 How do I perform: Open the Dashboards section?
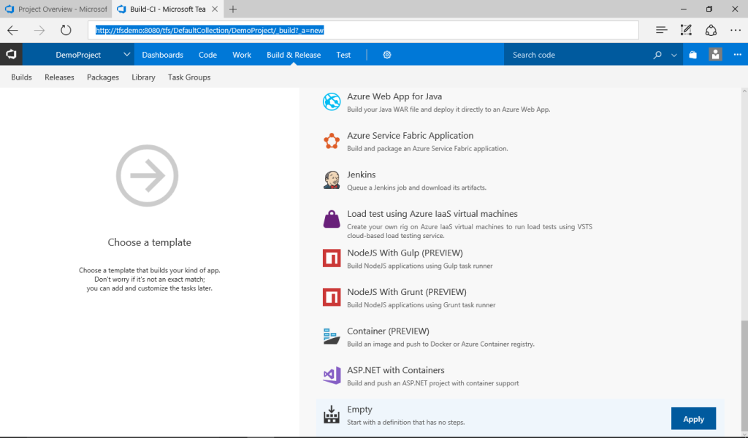[162, 54]
